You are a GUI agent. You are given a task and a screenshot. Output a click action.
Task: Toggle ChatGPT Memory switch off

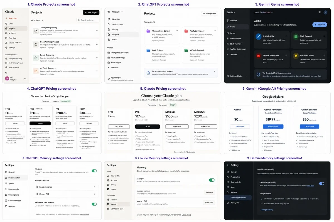tap(94, 171)
